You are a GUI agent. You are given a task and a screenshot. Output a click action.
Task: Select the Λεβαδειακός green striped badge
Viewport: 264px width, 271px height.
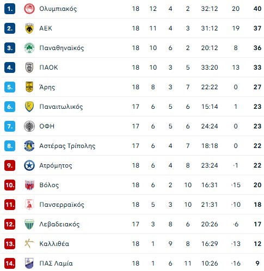click(x=29, y=224)
